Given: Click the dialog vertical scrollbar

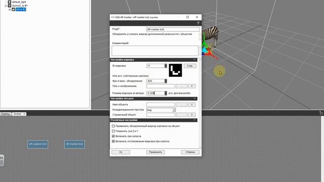Looking at the screenshot, I should click(x=200, y=103).
